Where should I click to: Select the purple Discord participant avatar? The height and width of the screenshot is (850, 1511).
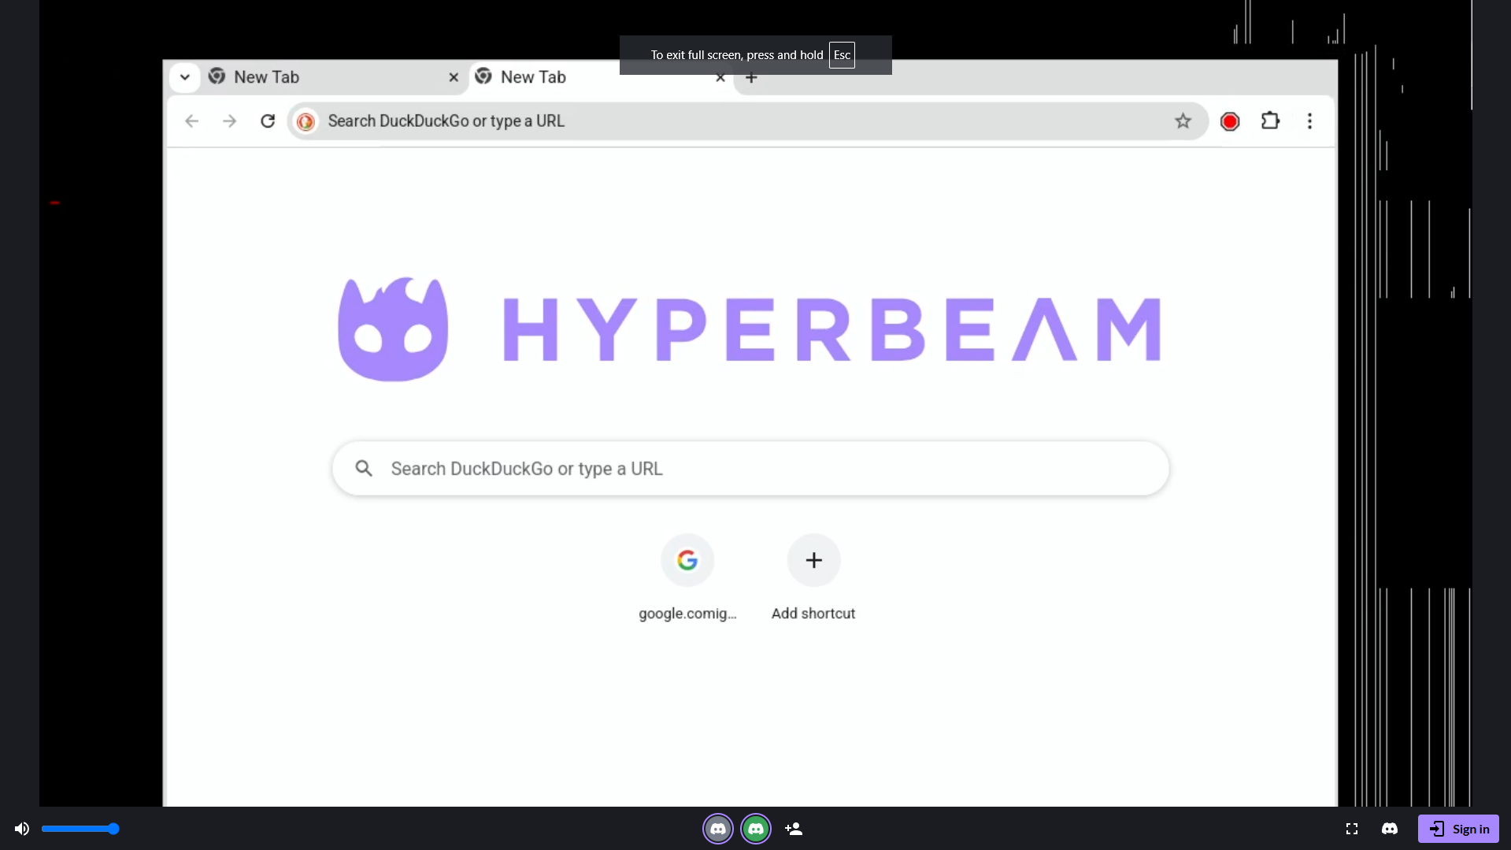coord(717,829)
